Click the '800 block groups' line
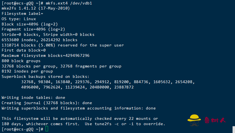This screenshot has height=133, width=235. [x=21, y=61]
